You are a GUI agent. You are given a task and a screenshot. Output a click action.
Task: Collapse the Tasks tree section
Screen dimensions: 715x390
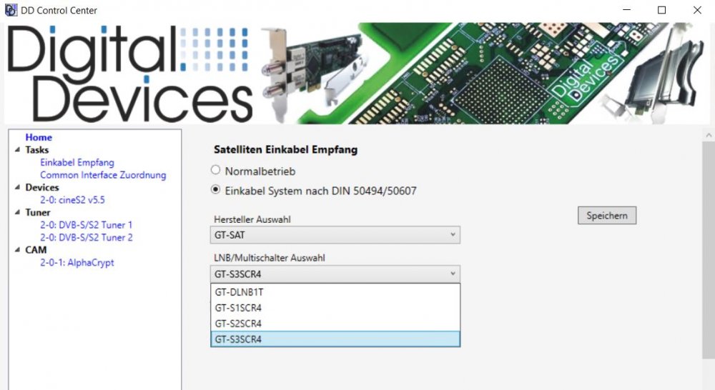click(17, 149)
